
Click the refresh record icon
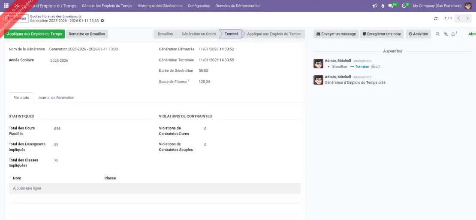(436, 18)
